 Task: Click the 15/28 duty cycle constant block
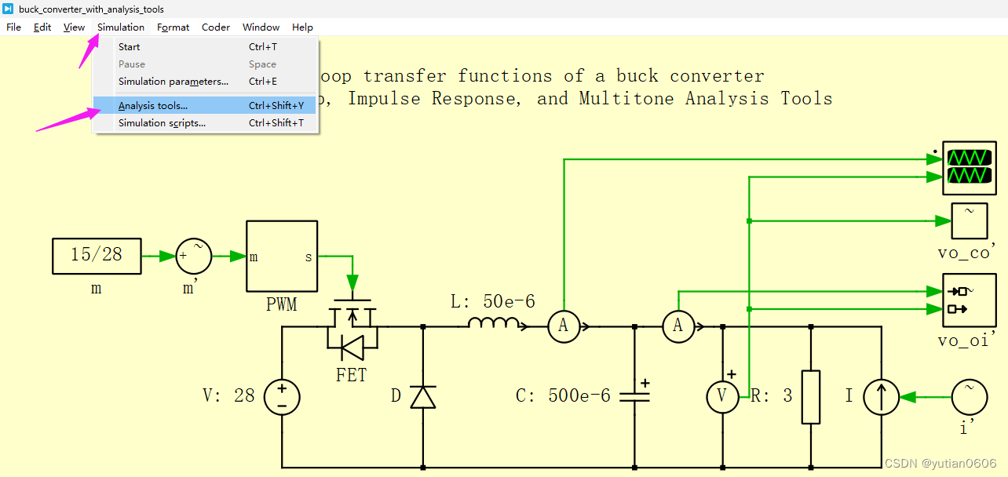pyautogui.click(x=96, y=256)
